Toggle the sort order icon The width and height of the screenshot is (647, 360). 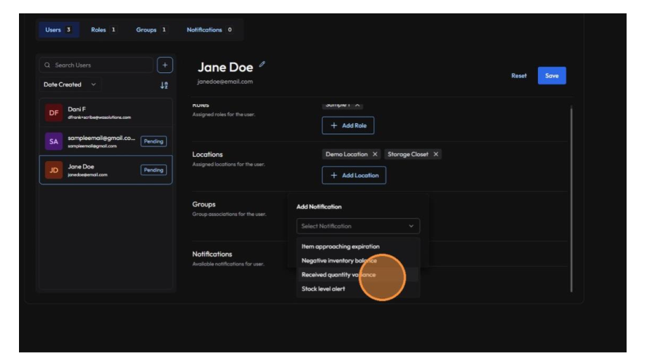[x=165, y=85]
